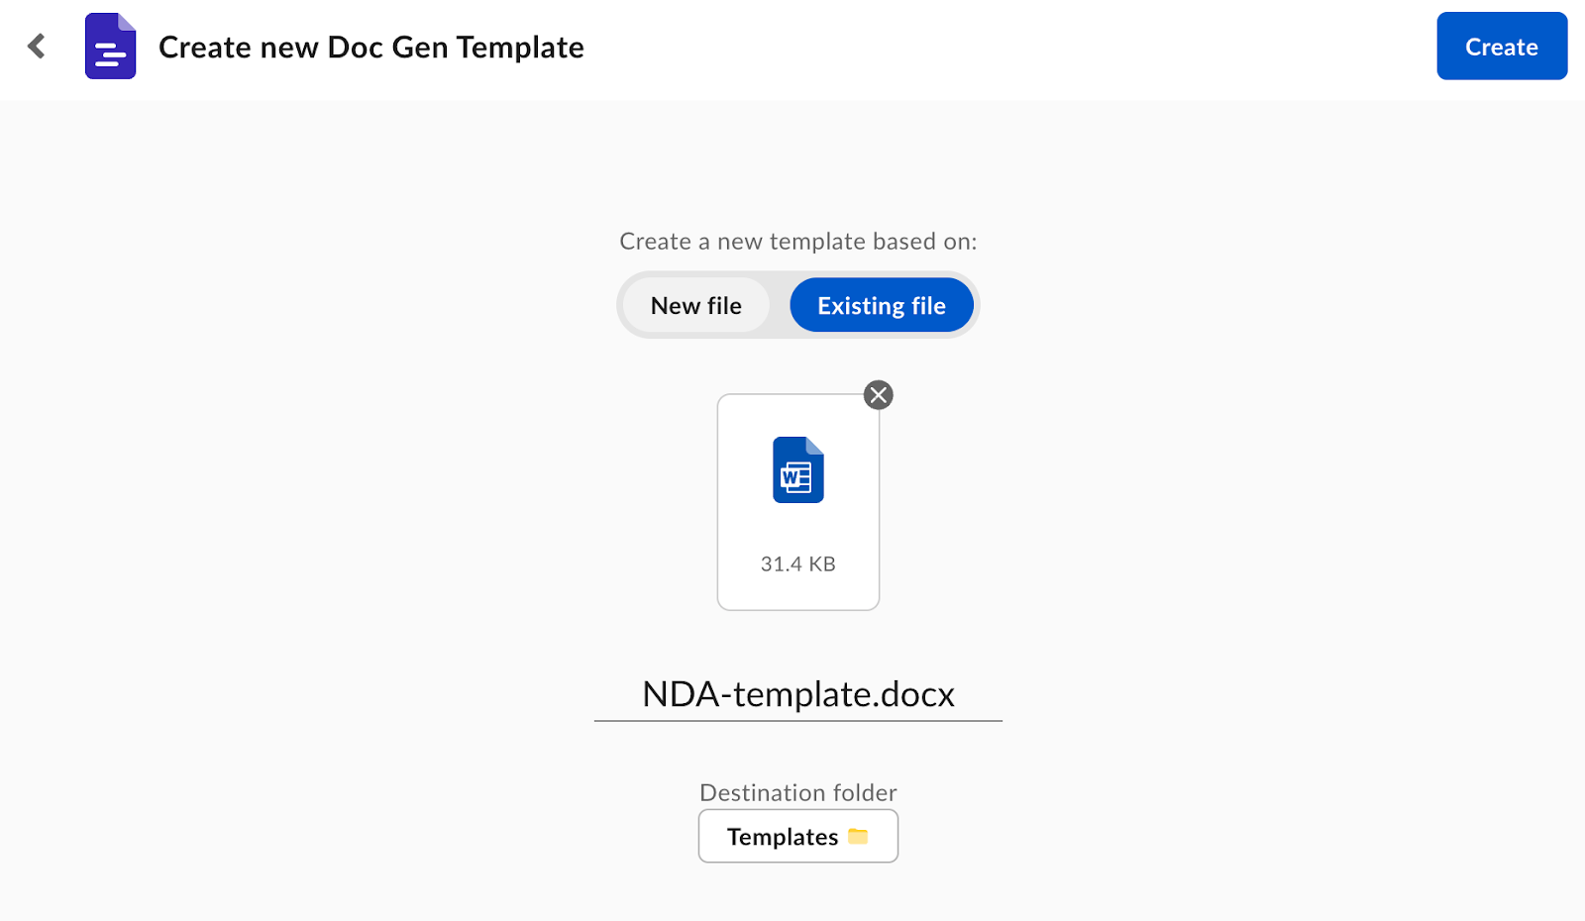This screenshot has width=1585, height=921.
Task: Click the 'Templates' text in the folder button
Action: point(782,838)
